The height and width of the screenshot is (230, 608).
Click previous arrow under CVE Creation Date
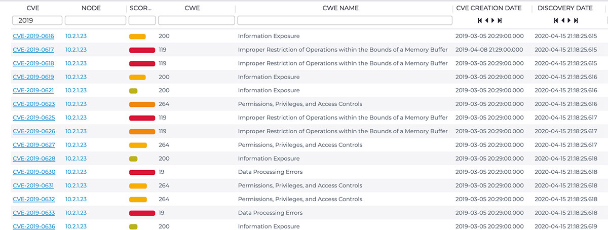point(486,21)
